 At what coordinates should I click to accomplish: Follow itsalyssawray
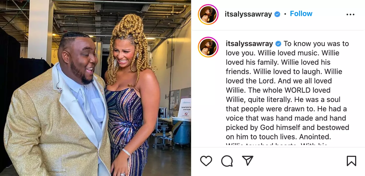click(301, 14)
